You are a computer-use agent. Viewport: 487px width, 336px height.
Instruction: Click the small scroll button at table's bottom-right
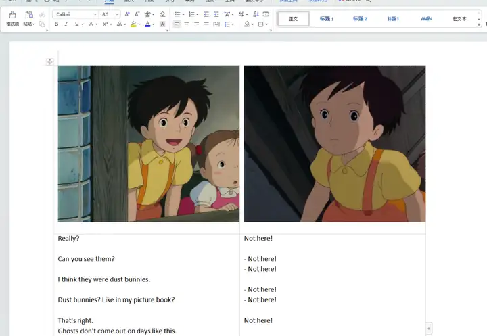click(429, 329)
